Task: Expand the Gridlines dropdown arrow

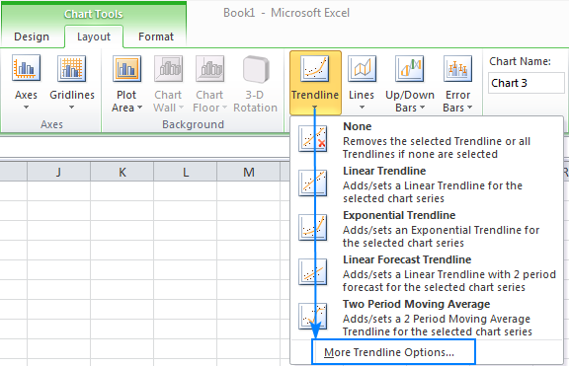Action: pyautogui.click(x=71, y=108)
